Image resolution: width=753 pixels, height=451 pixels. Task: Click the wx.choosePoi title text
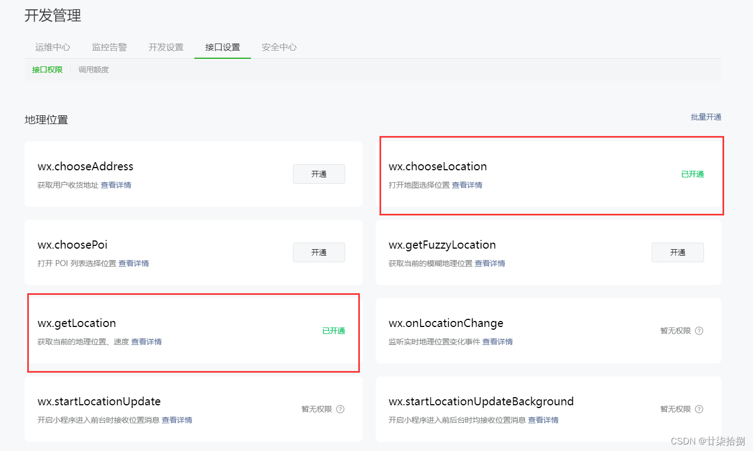(x=72, y=245)
